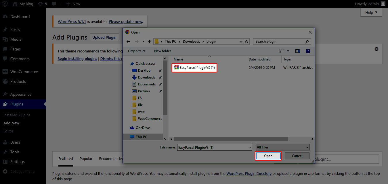Expand the Organize dropdown menu
Viewport: 388px width, 184px height.
pos(137,51)
